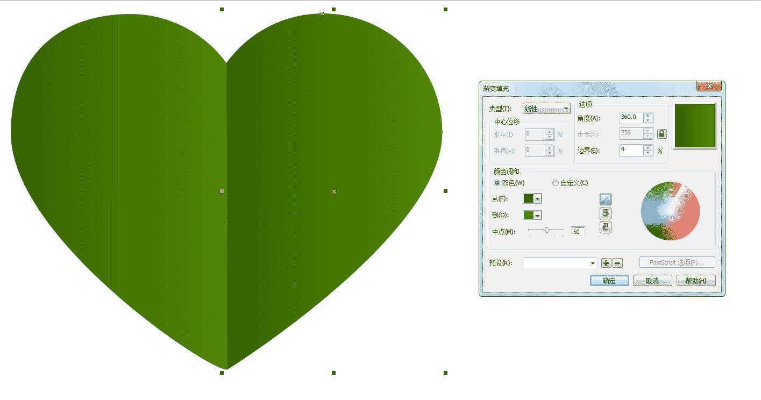Expand the 从(F) color dropdown
The width and height of the screenshot is (761, 400).
pyautogui.click(x=537, y=199)
